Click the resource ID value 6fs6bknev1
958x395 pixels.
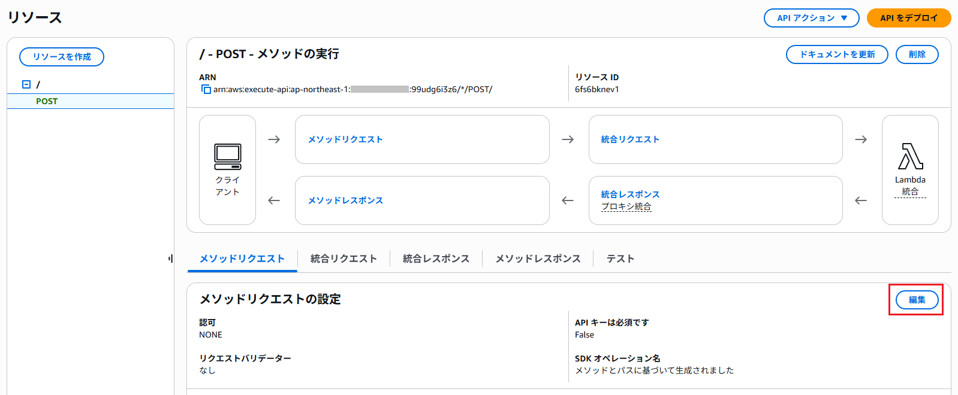tap(597, 89)
